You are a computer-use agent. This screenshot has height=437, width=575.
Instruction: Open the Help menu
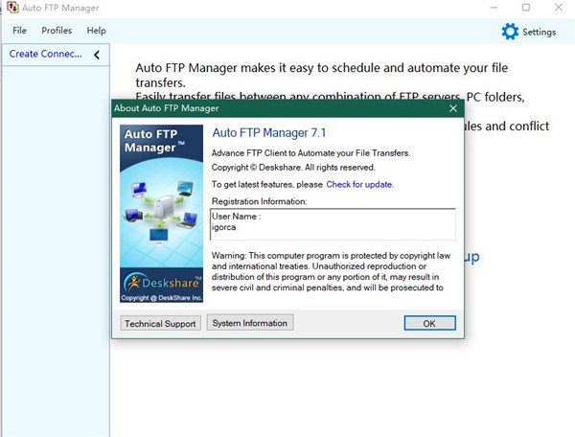pyautogui.click(x=97, y=31)
